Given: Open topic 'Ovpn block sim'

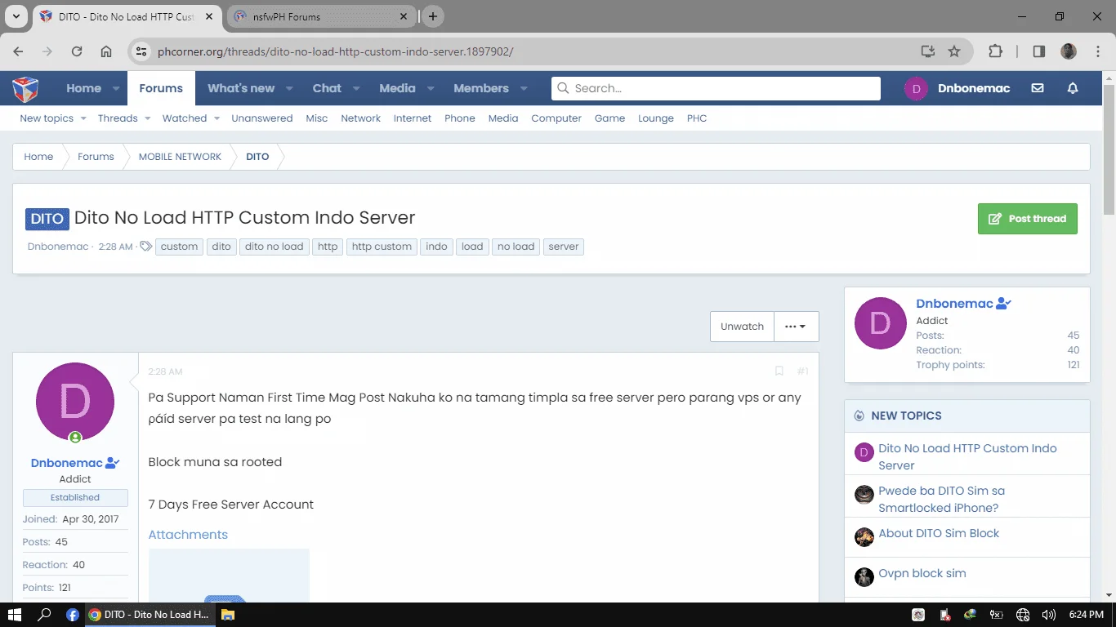Looking at the screenshot, I should [922, 573].
